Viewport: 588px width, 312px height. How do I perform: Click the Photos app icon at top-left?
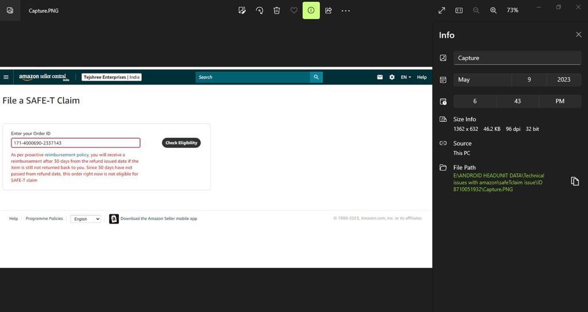[x=10, y=10]
